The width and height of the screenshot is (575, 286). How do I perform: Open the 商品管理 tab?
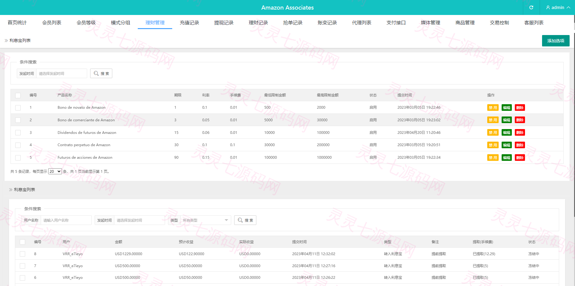coord(465,23)
